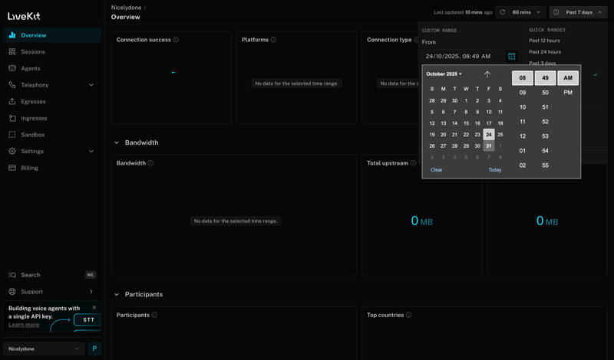Open the Overview page in sidebar
The height and width of the screenshot is (360, 614).
click(52, 35)
